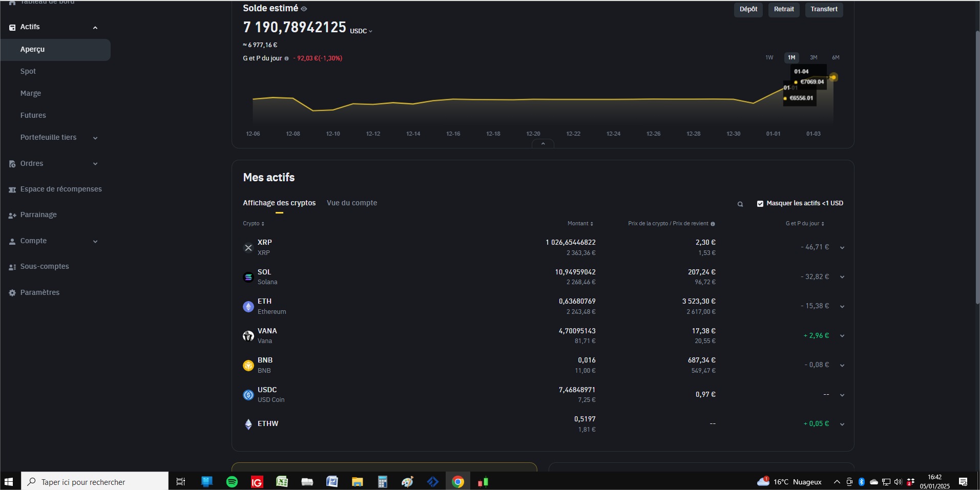
Task: Collapse the balance chart panel
Action: click(543, 144)
